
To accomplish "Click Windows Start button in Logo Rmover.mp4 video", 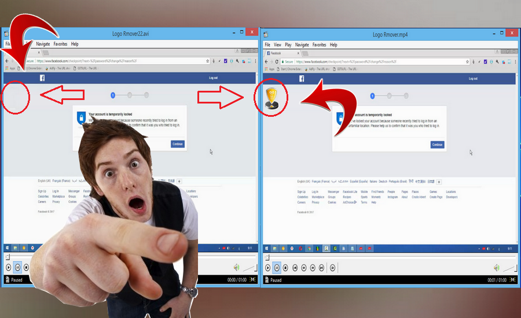I will point(266,248).
